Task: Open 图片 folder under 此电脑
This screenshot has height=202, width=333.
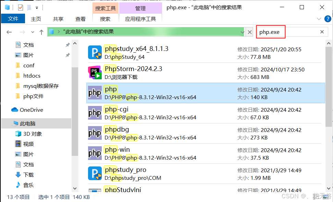Action: pyautogui.click(x=24, y=154)
